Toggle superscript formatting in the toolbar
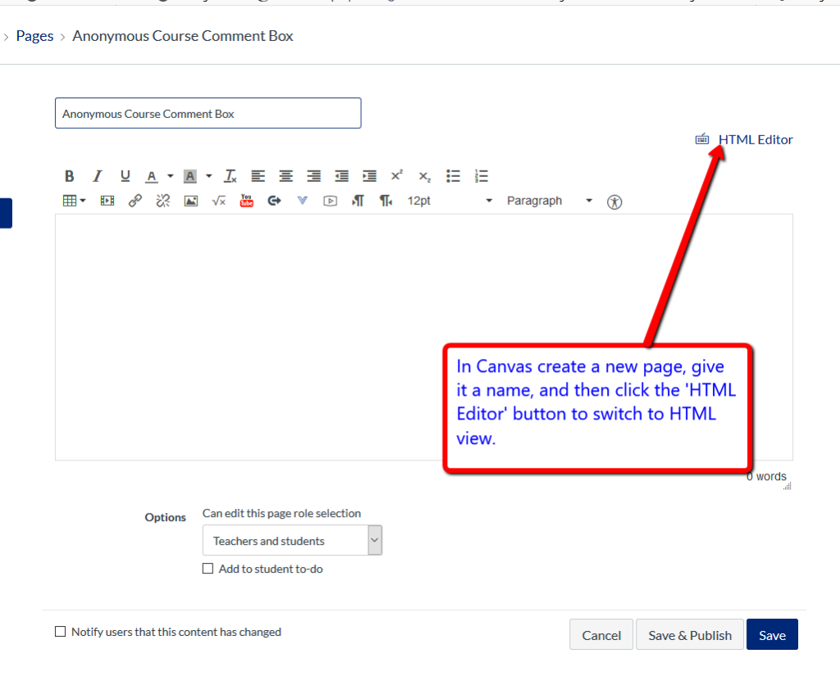This screenshot has width=840, height=676. coord(396,175)
